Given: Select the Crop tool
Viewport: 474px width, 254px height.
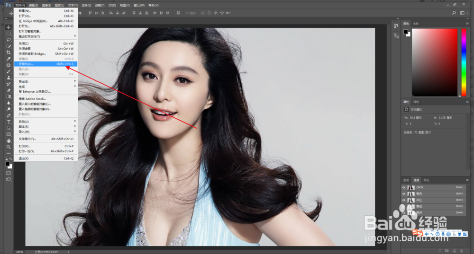Looking at the screenshot, I should click(x=9, y=53).
